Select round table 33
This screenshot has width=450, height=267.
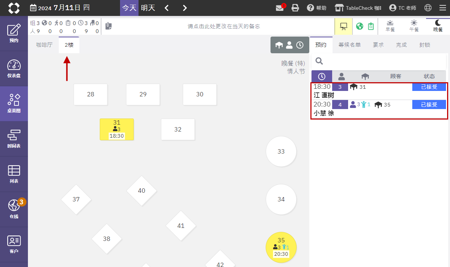[281, 151]
